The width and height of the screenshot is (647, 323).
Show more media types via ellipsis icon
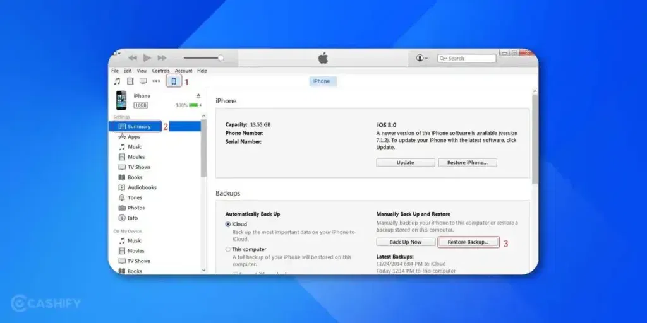tap(157, 81)
